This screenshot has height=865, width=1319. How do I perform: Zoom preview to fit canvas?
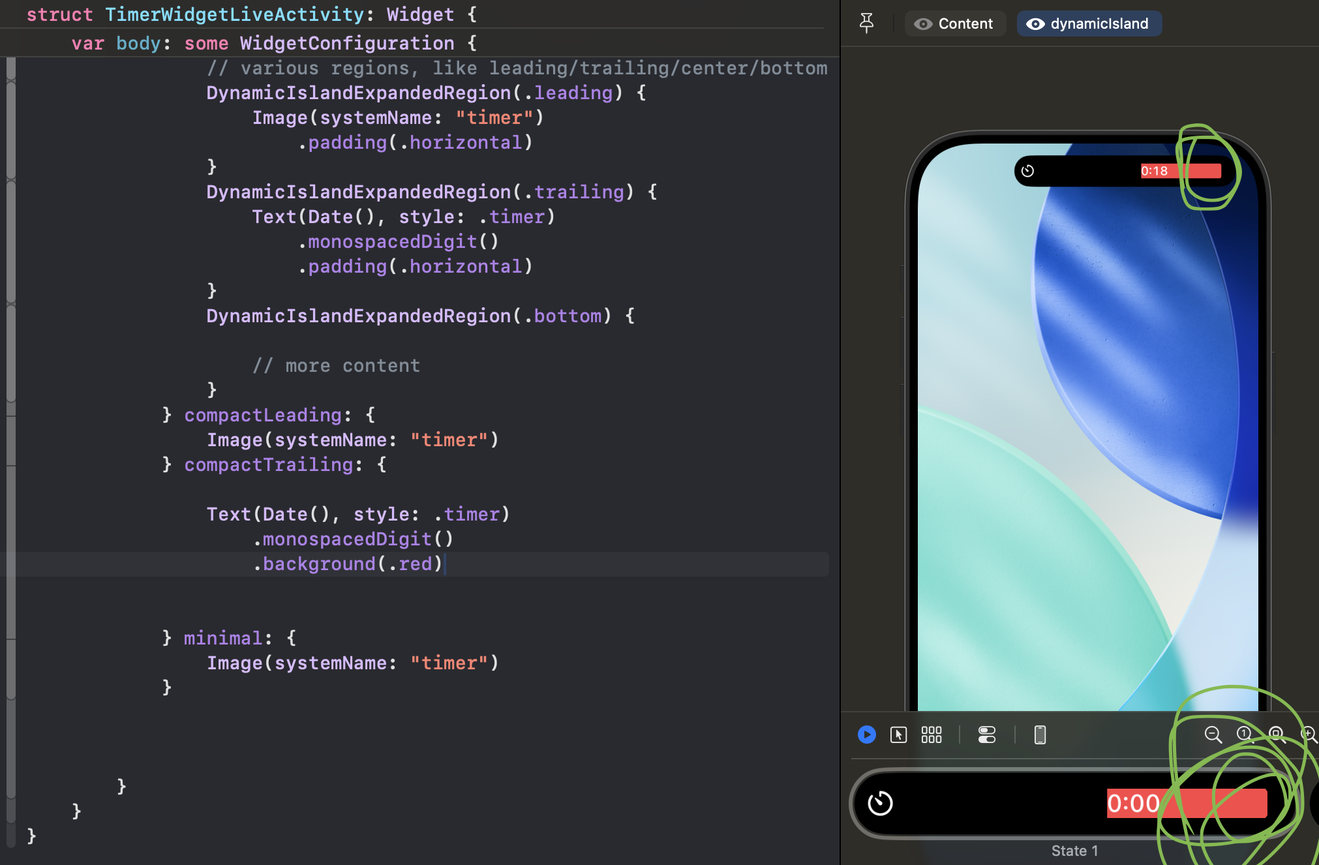(x=1277, y=735)
